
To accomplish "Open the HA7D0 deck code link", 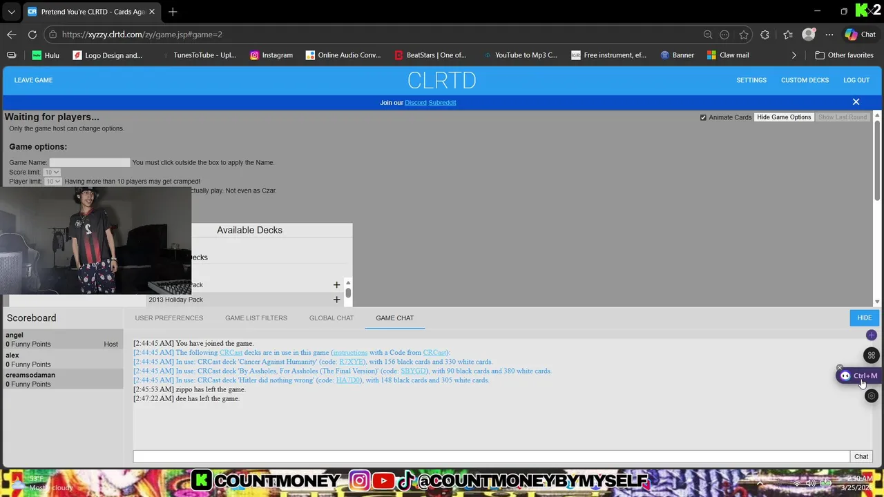I will point(348,380).
